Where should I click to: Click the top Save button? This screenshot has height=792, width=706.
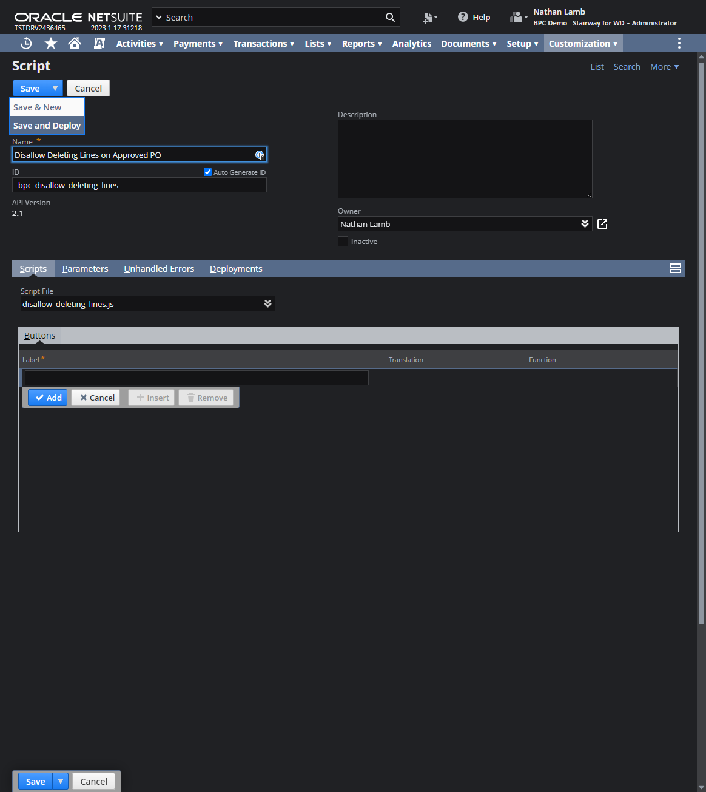(x=30, y=88)
